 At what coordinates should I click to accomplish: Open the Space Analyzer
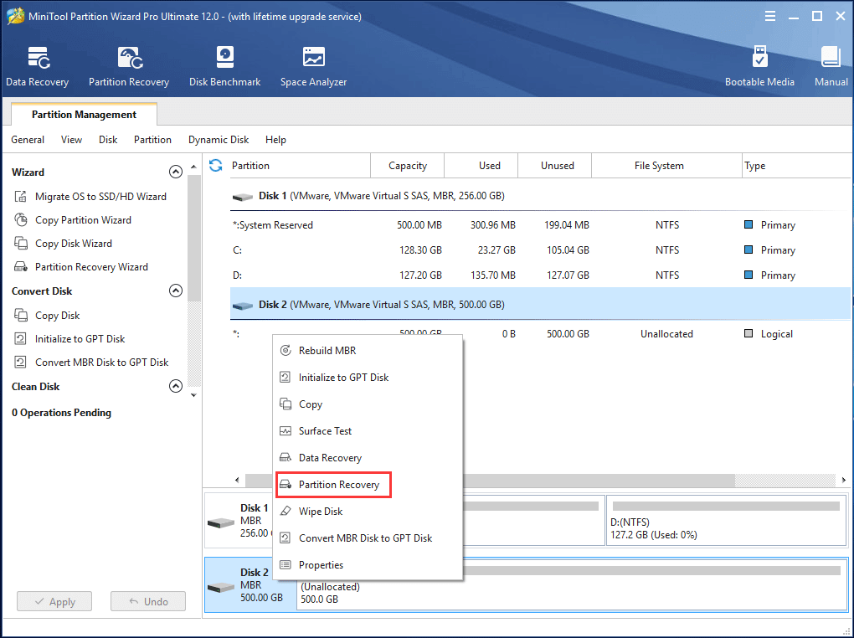313,65
